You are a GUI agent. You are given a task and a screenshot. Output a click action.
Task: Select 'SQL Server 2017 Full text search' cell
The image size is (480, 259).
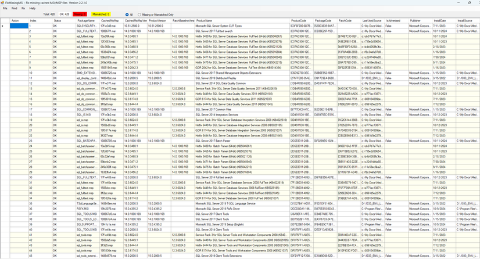point(242,31)
